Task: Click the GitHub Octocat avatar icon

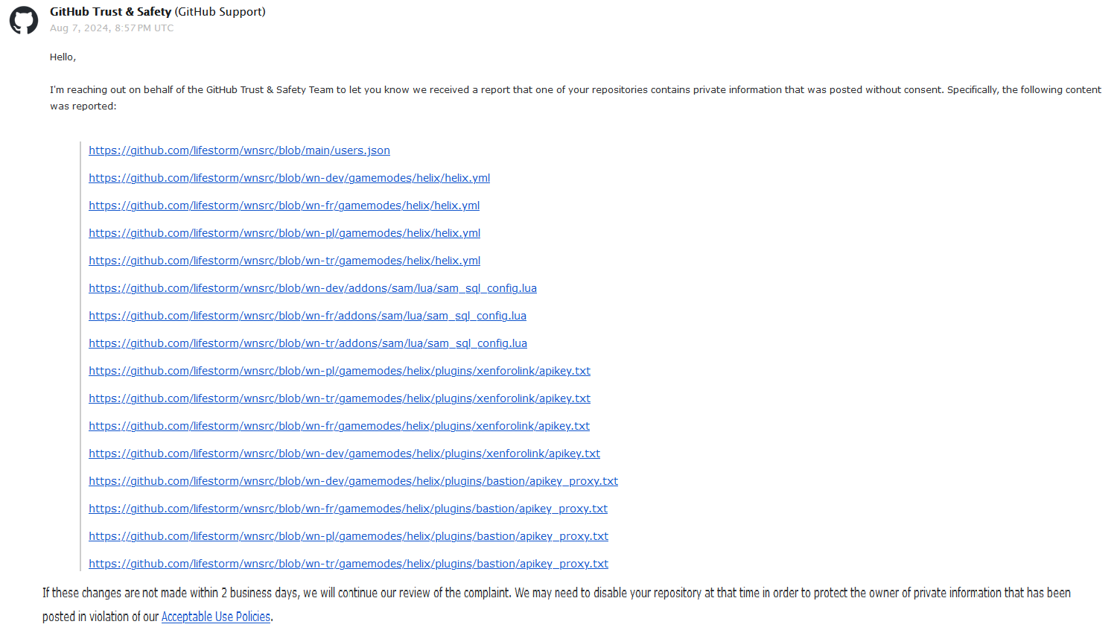Action: click(24, 20)
